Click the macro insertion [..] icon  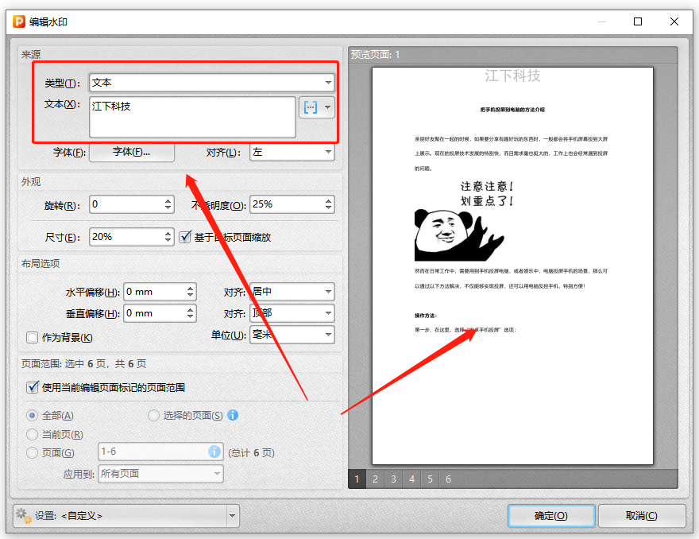(310, 107)
